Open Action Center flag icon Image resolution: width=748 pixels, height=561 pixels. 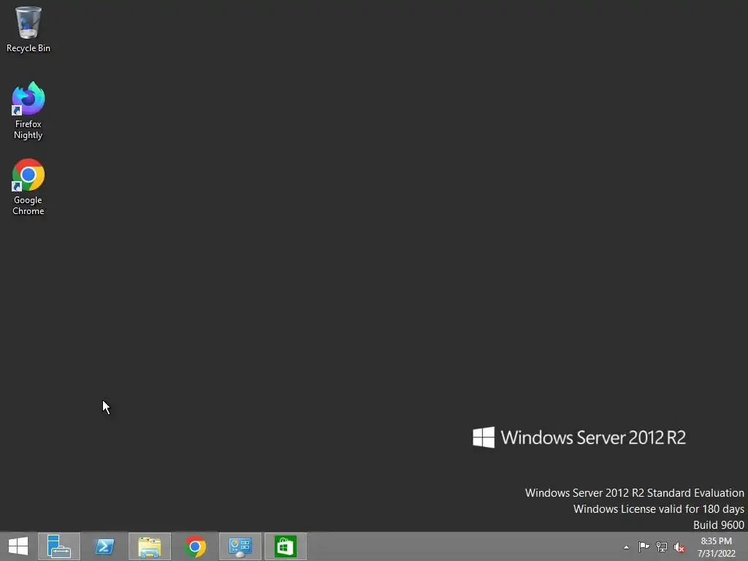coord(644,546)
